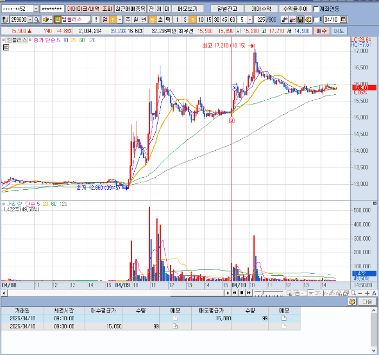The width and height of the screenshot is (379, 355).
Task: Zoom out chart with minus icon
Action: pos(360,293)
